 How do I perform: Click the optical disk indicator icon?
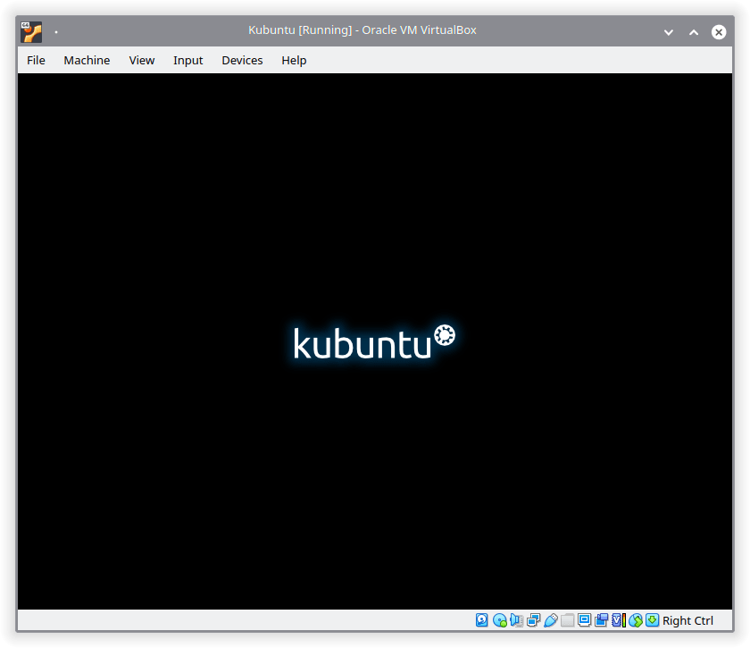pyautogui.click(x=499, y=620)
